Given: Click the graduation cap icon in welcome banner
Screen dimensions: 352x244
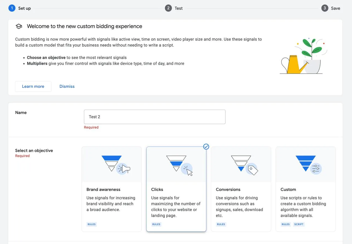Looking at the screenshot, I should 19,26.
